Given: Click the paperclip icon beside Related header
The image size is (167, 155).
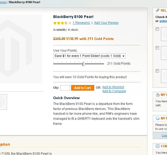Looking at the screenshot, I should pyautogui.click(x=157, y=10).
